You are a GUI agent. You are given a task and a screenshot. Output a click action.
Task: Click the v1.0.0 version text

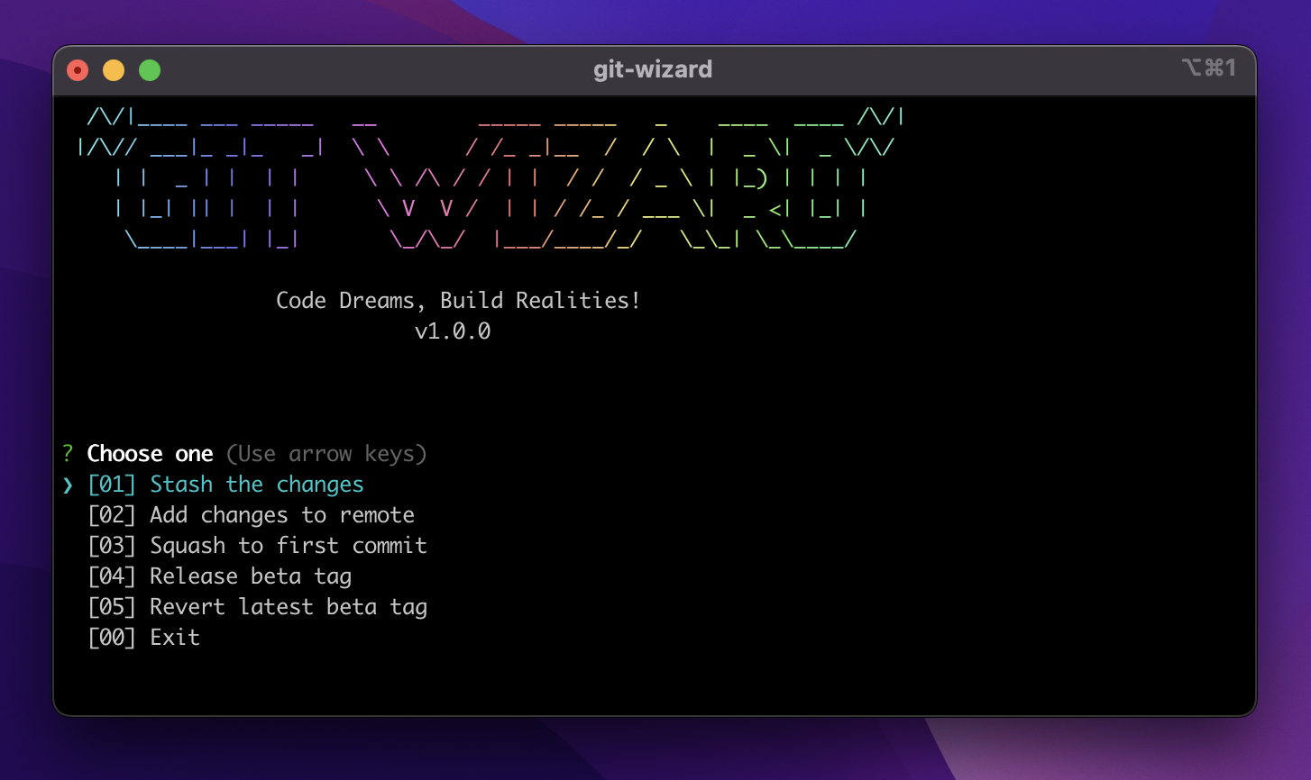coord(453,331)
